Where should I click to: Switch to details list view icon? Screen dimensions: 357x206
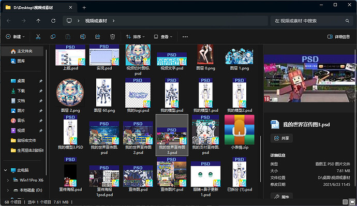(x=345, y=202)
